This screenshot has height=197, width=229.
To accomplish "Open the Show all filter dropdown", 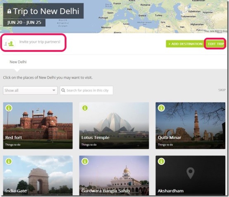I will 30,90.
